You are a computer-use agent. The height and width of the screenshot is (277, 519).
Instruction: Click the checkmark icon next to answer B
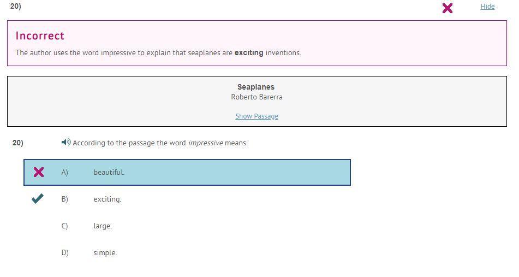pyautogui.click(x=38, y=199)
